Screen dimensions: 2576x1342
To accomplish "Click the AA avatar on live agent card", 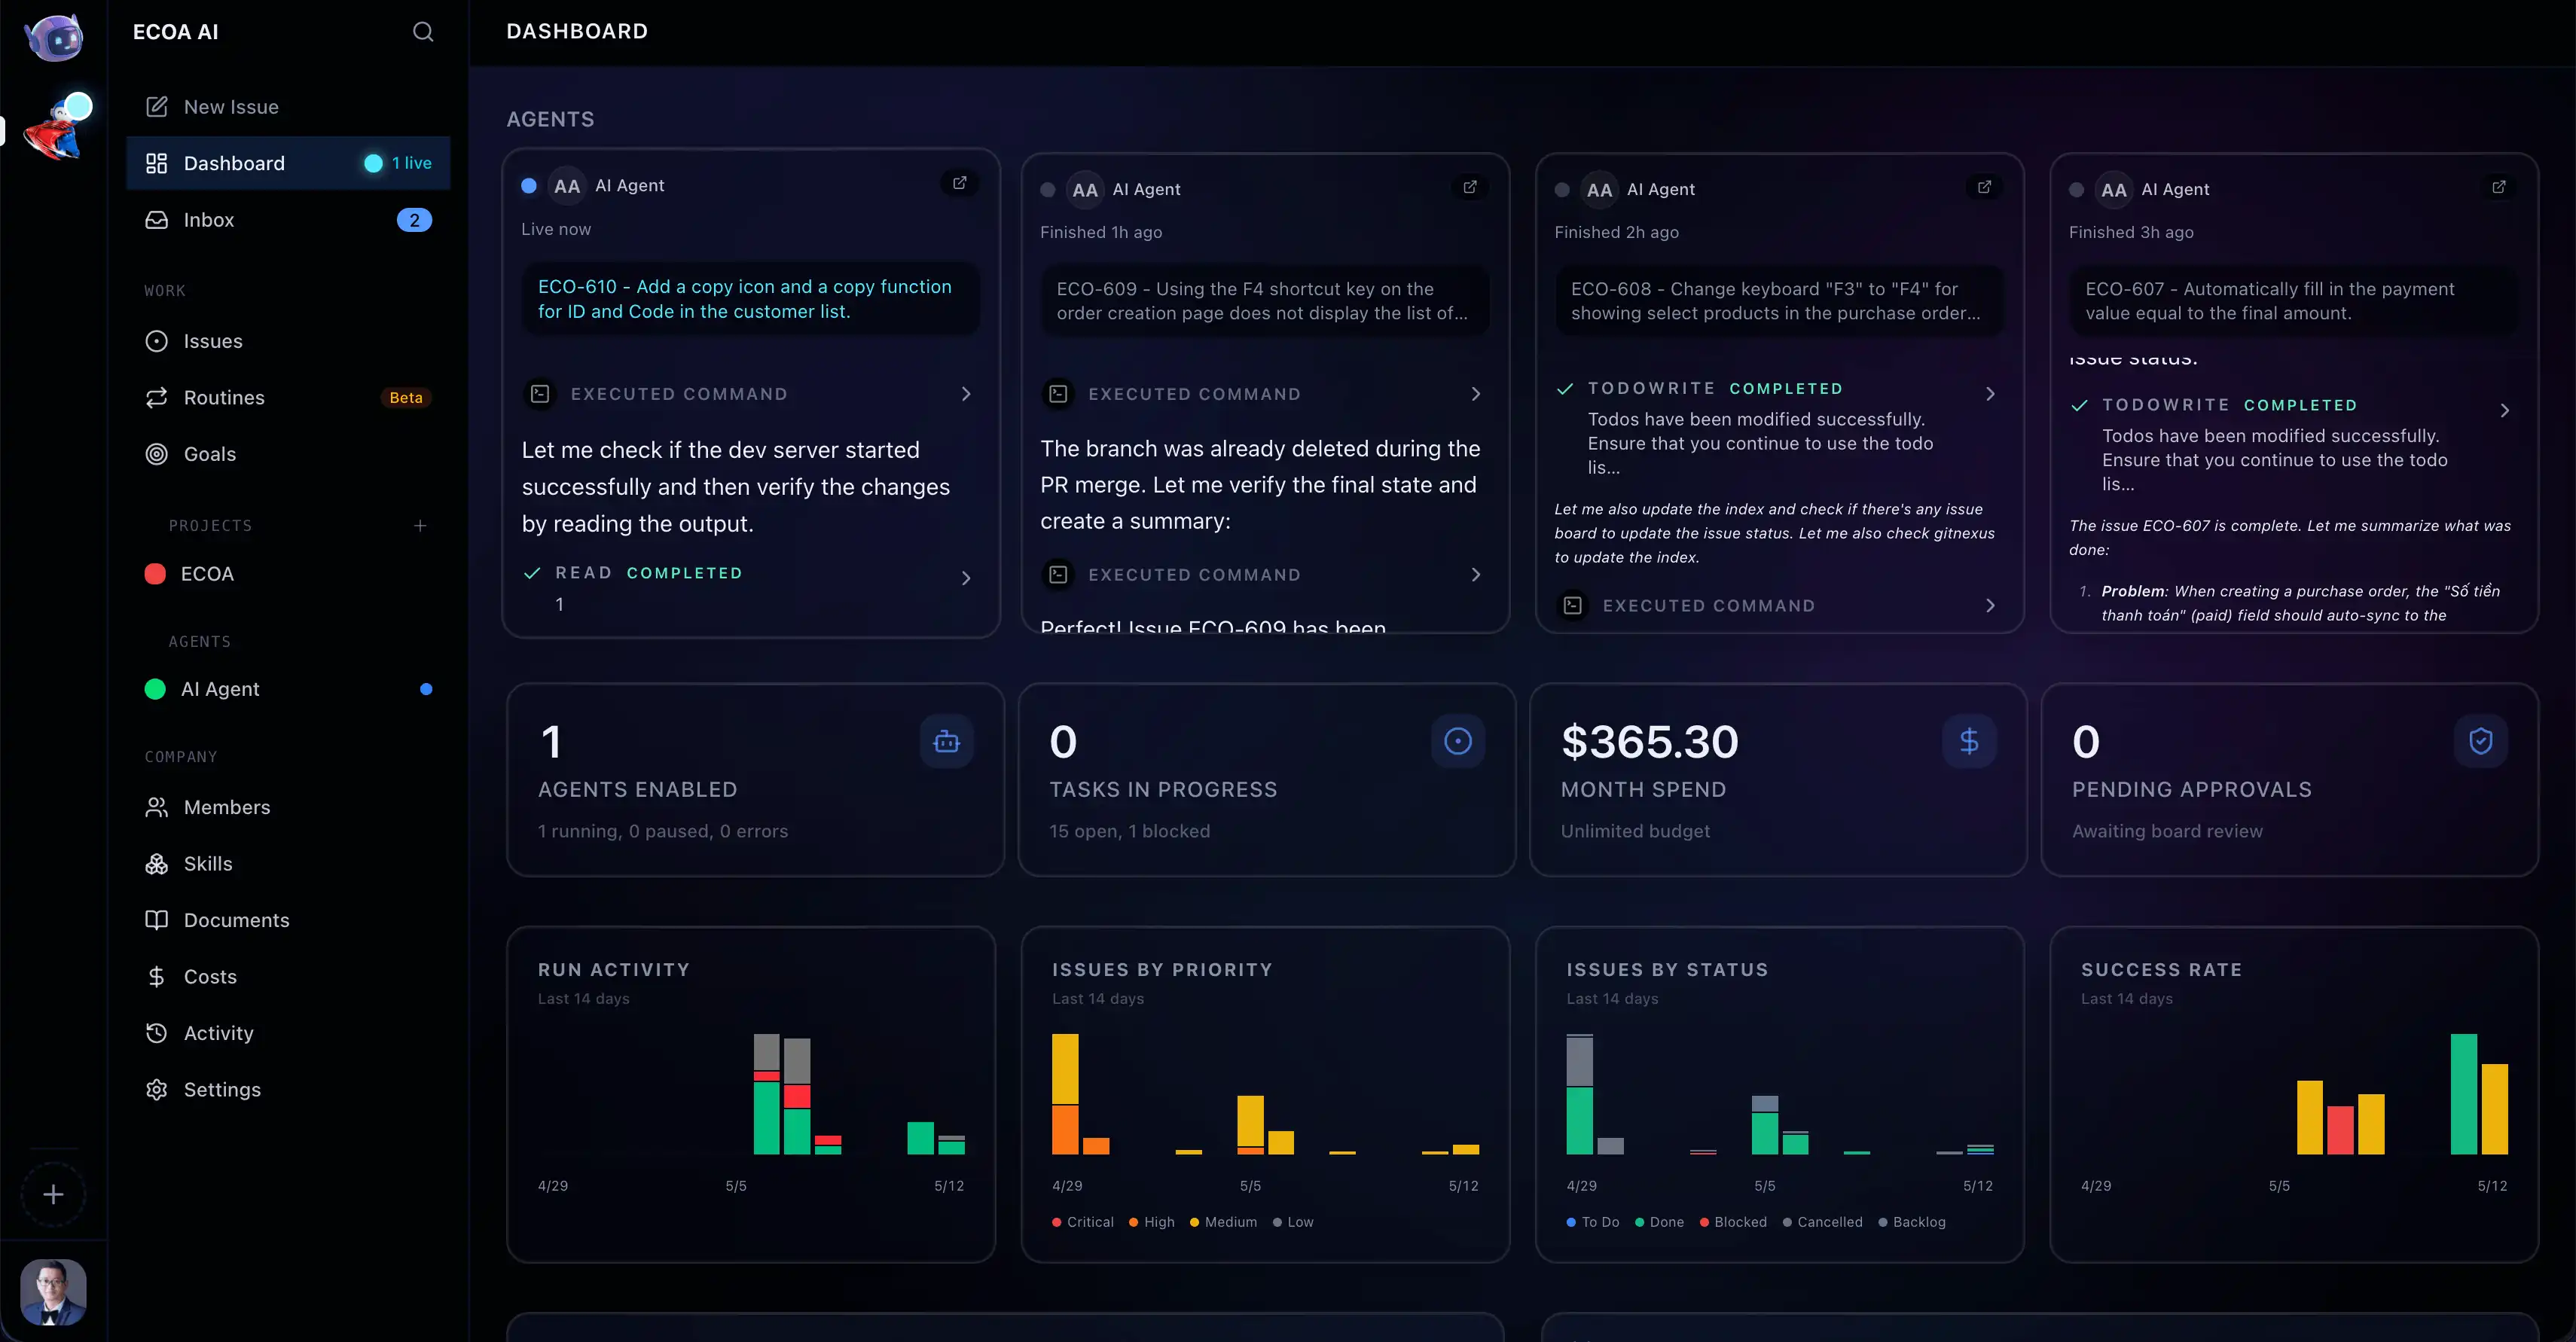I will tap(567, 186).
